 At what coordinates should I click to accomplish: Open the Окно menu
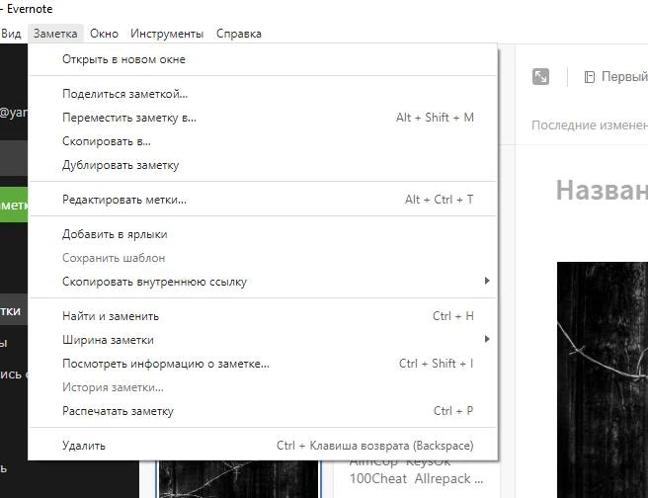[104, 34]
